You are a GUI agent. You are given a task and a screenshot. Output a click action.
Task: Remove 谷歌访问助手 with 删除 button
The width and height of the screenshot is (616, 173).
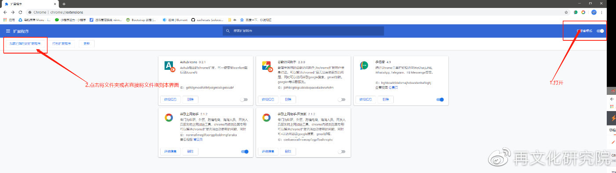click(x=288, y=100)
